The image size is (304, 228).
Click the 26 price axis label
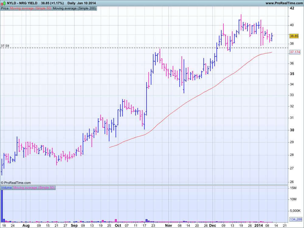pyautogui.click(x=292, y=182)
